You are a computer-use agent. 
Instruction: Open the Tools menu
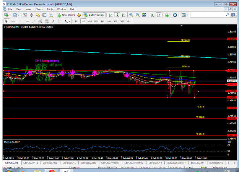50,9
